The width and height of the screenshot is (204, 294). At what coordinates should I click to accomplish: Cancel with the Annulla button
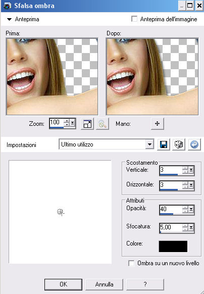point(104,284)
